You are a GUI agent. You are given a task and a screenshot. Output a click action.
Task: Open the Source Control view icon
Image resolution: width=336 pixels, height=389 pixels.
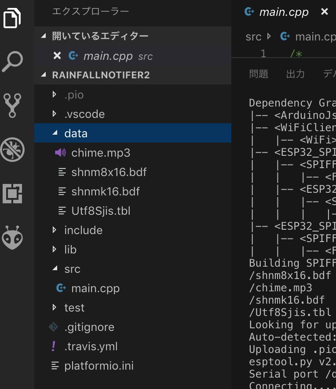click(12, 106)
